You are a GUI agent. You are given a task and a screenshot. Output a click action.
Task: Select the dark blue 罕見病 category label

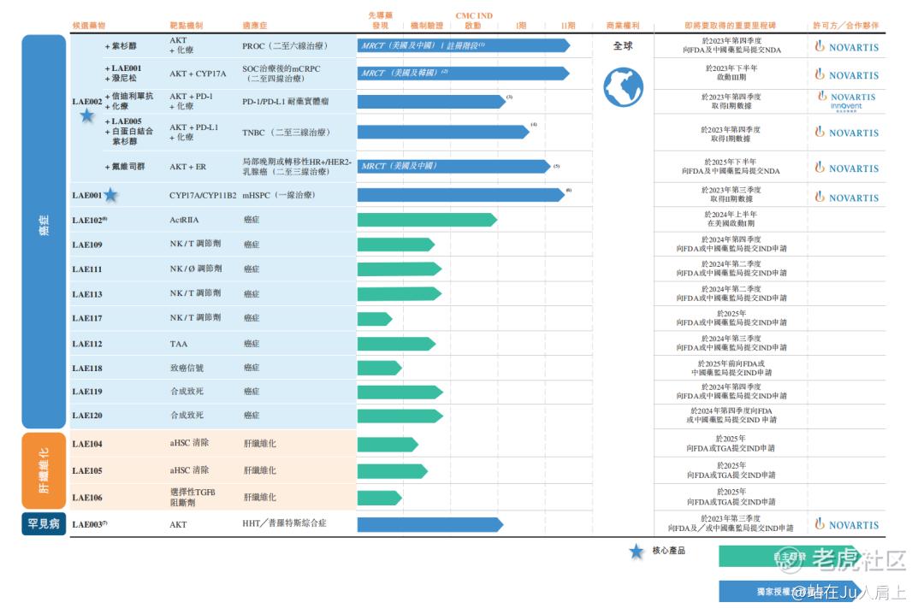44,524
